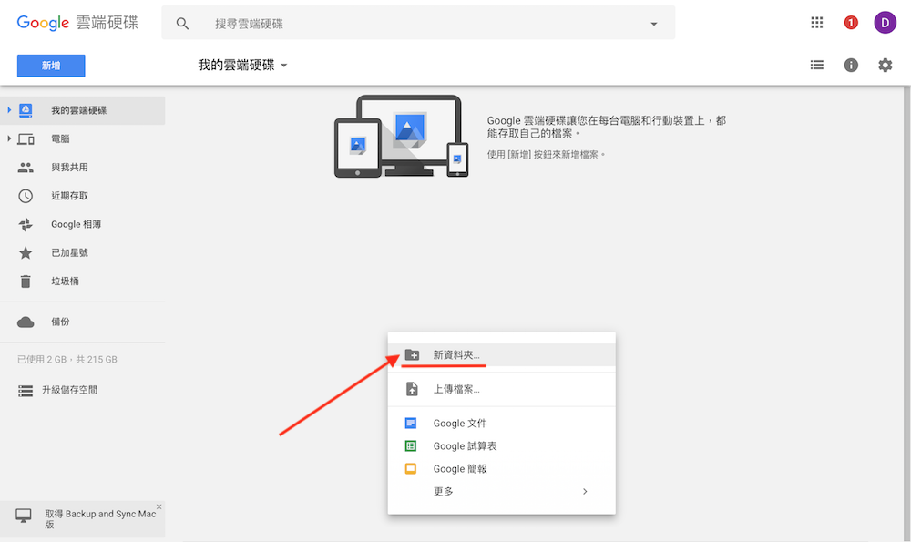The image size is (911, 542).
Task: Open 備份 in the sidebar
Action: tap(83, 322)
